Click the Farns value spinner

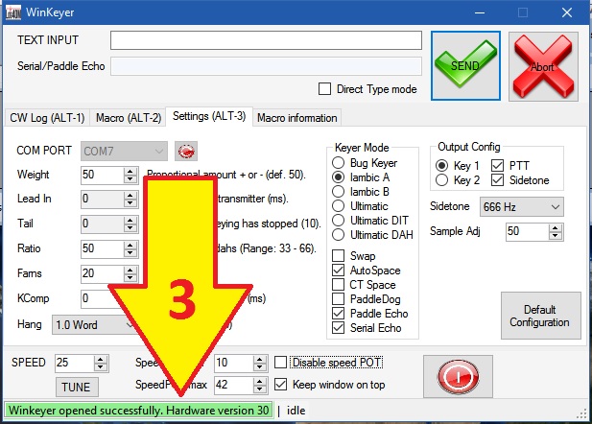(109, 273)
